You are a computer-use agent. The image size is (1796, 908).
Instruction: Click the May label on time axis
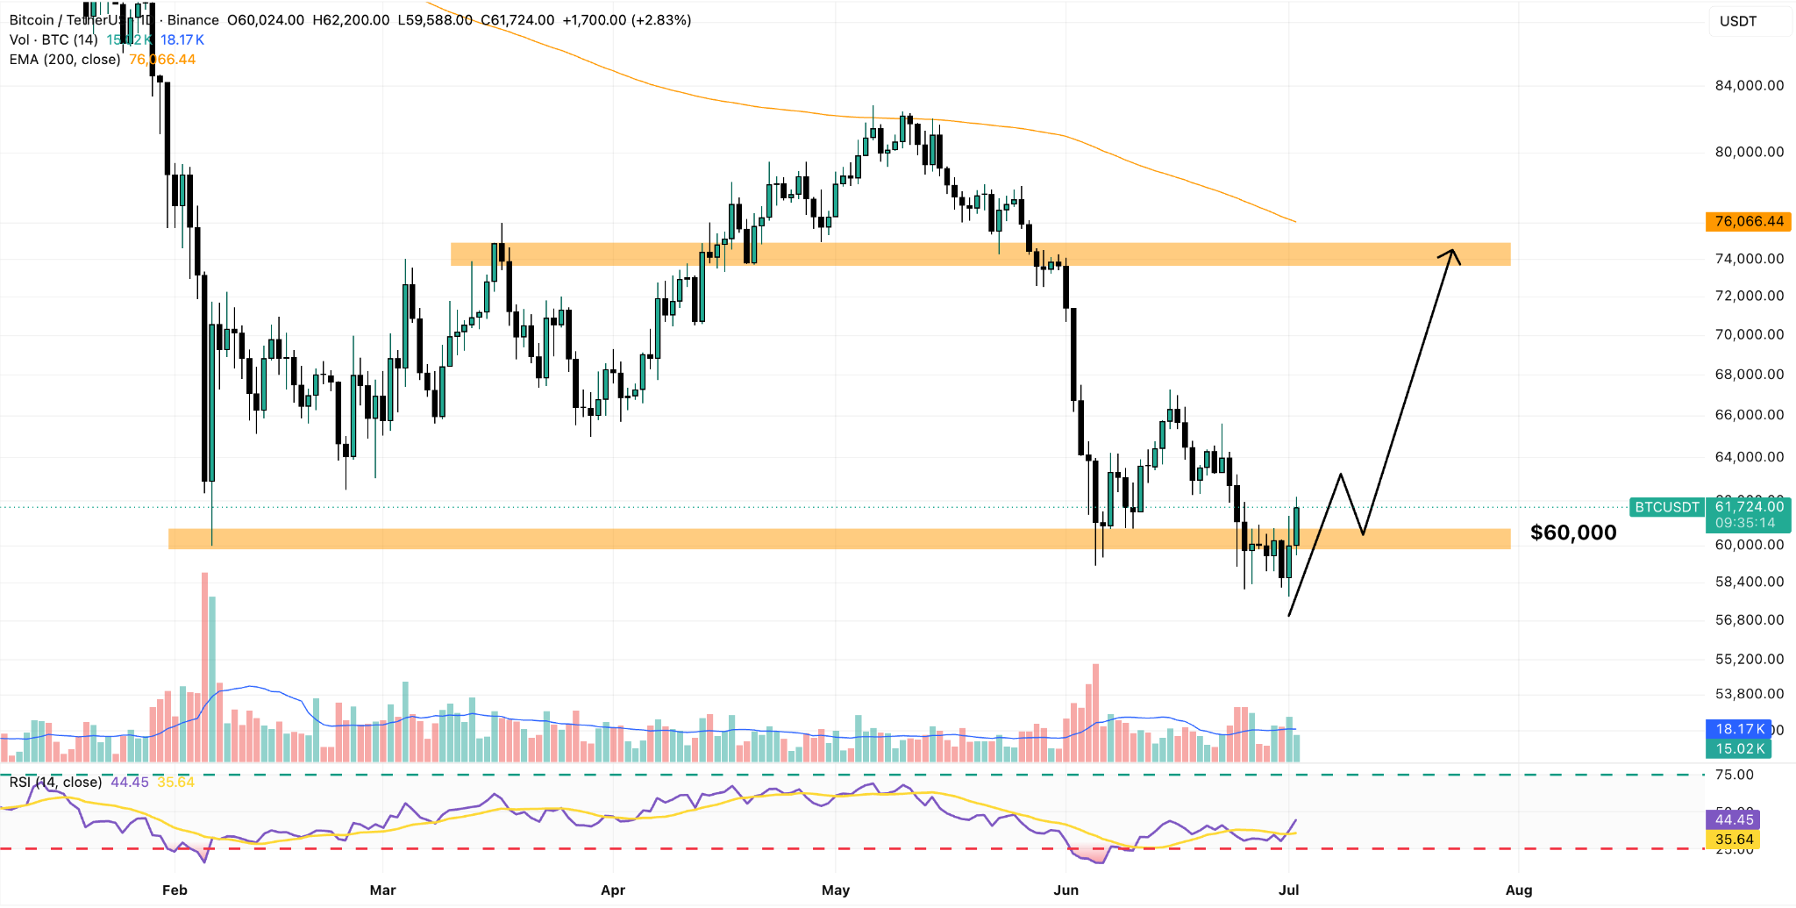(x=836, y=890)
